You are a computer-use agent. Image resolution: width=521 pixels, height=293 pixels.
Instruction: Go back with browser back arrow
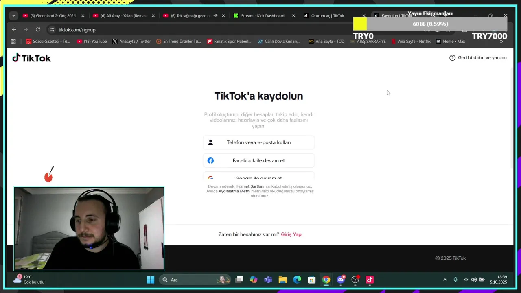(14, 29)
